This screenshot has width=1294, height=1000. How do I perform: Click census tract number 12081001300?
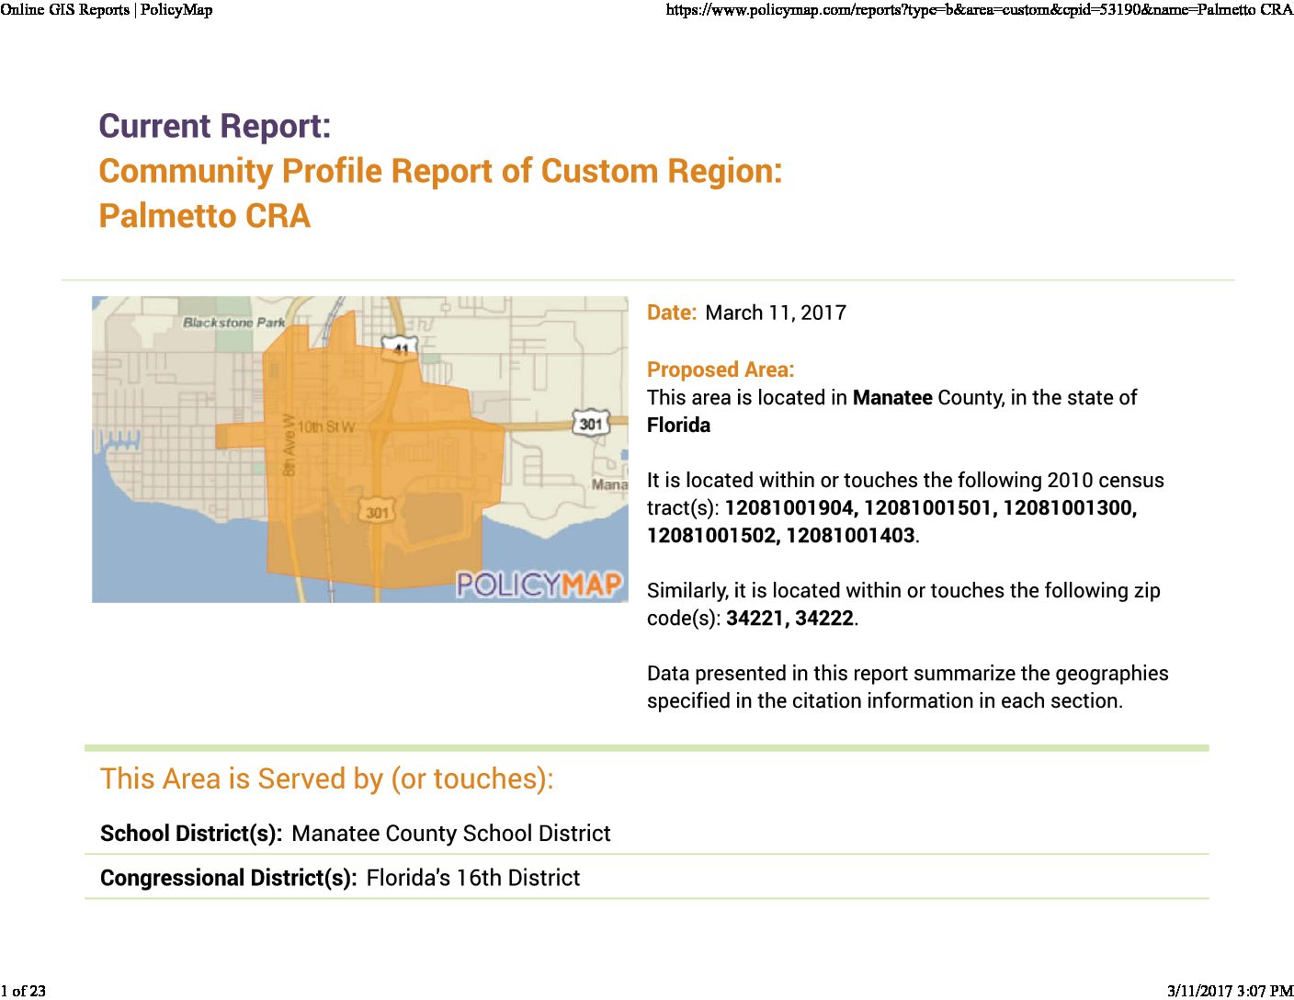(1070, 507)
